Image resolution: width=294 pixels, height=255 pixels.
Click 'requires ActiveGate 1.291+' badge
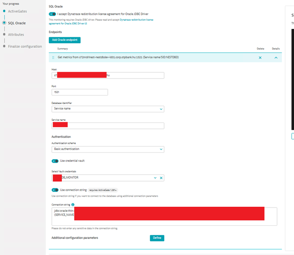103,190
